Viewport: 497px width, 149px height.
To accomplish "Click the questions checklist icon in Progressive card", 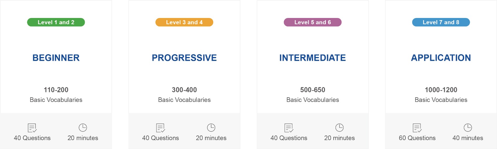I will [x=161, y=128].
